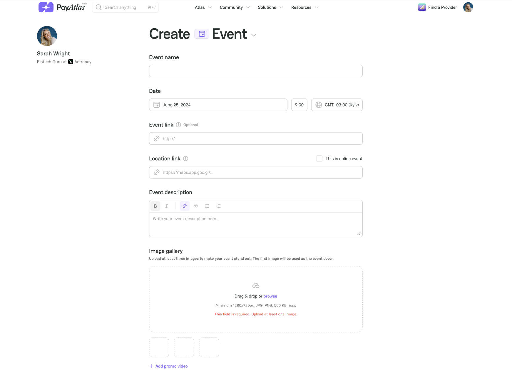The image size is (512, 373).
Task: Expand the Community menu
Action: pyautogui.click(x=235, y=7)
